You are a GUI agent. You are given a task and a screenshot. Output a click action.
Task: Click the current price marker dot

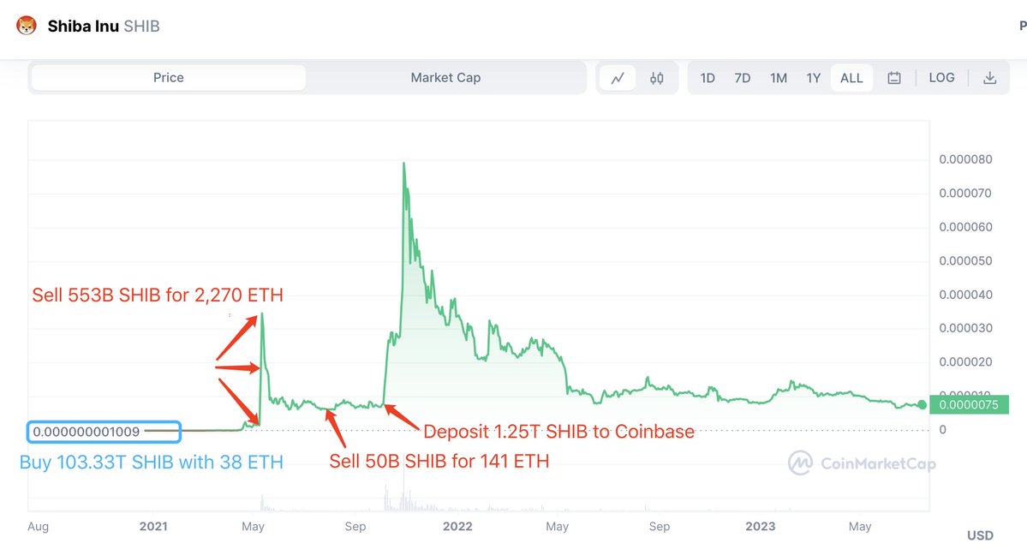coord(922,404)
